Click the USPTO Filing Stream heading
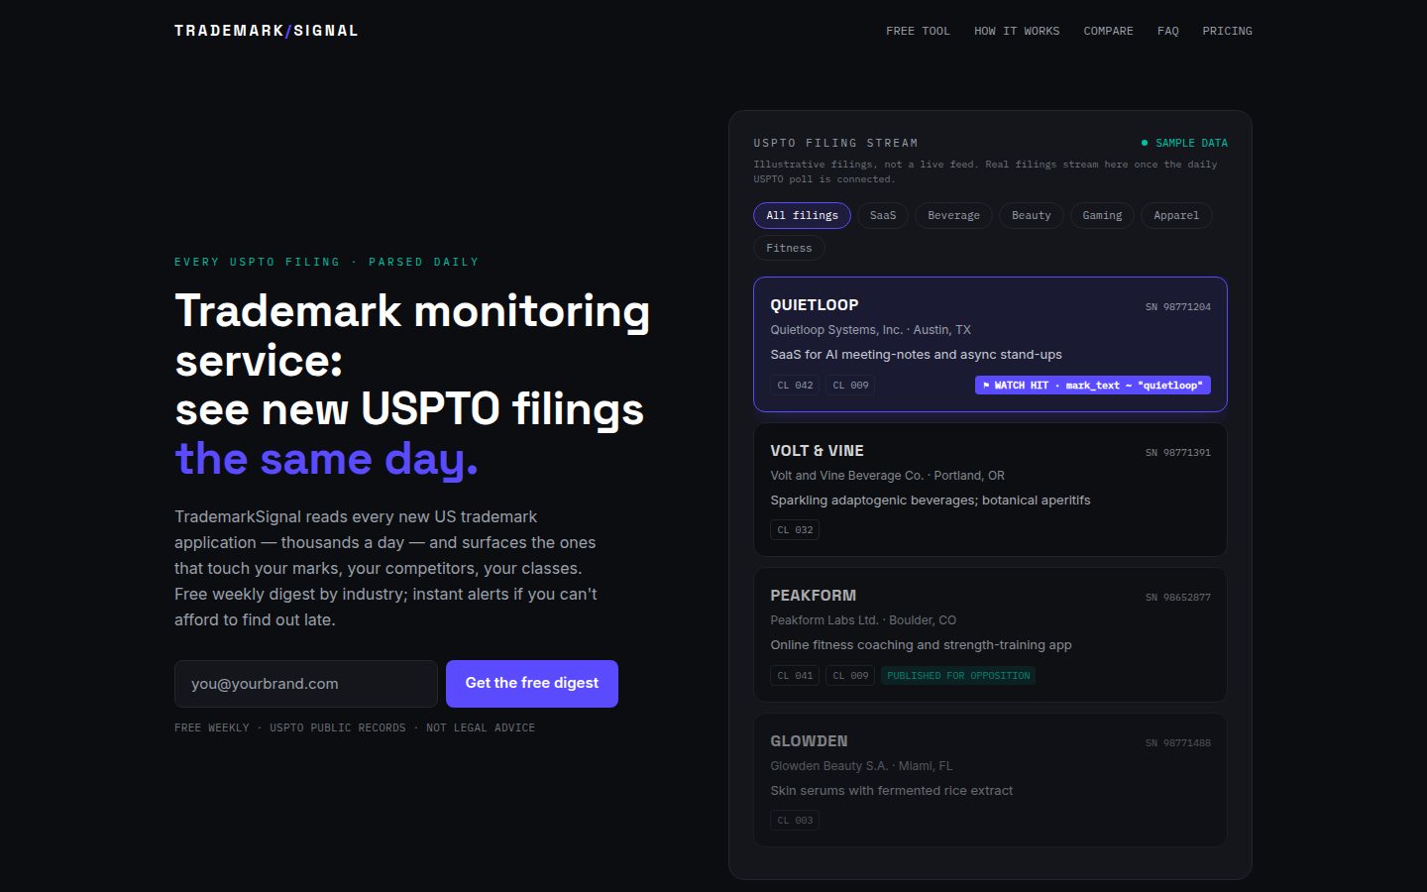The height and width of the screenshot is (892, 1427). point(835,143)
